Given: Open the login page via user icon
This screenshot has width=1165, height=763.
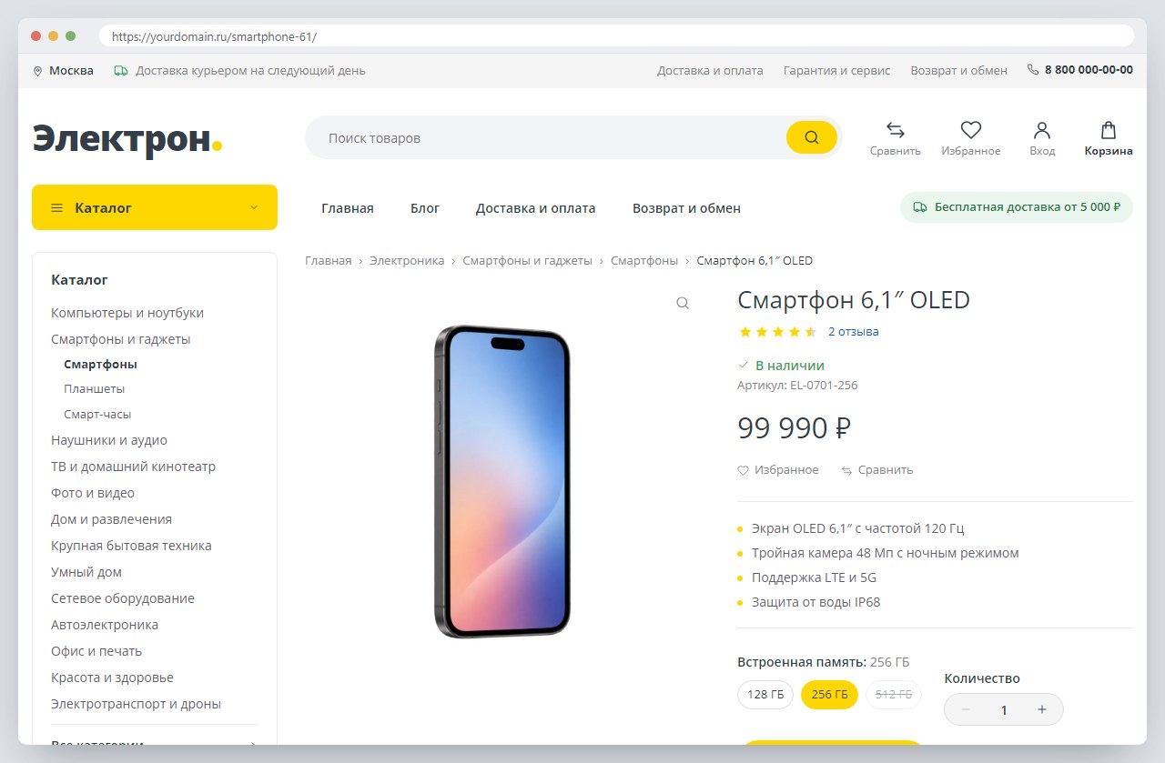Looking at the screenshot, I should click(1042, 130).
